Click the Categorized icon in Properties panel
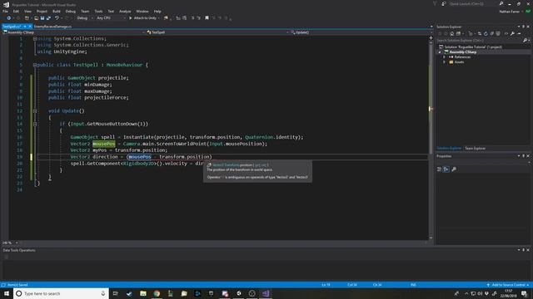The image size is (533, 299). (439, 169)
